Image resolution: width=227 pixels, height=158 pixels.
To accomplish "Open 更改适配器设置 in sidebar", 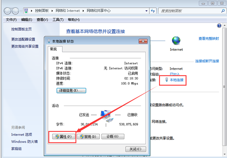I will click(x=23, y=39).
